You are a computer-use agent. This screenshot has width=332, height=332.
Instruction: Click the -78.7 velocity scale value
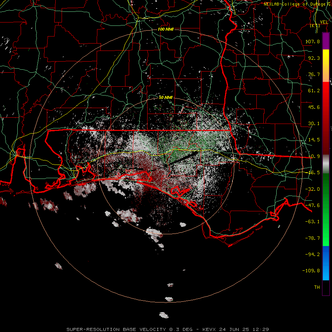coord(312,238)
